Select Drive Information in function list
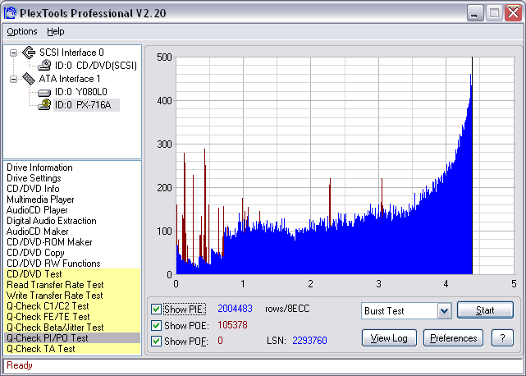526x376 pixels. coord(39,167)
